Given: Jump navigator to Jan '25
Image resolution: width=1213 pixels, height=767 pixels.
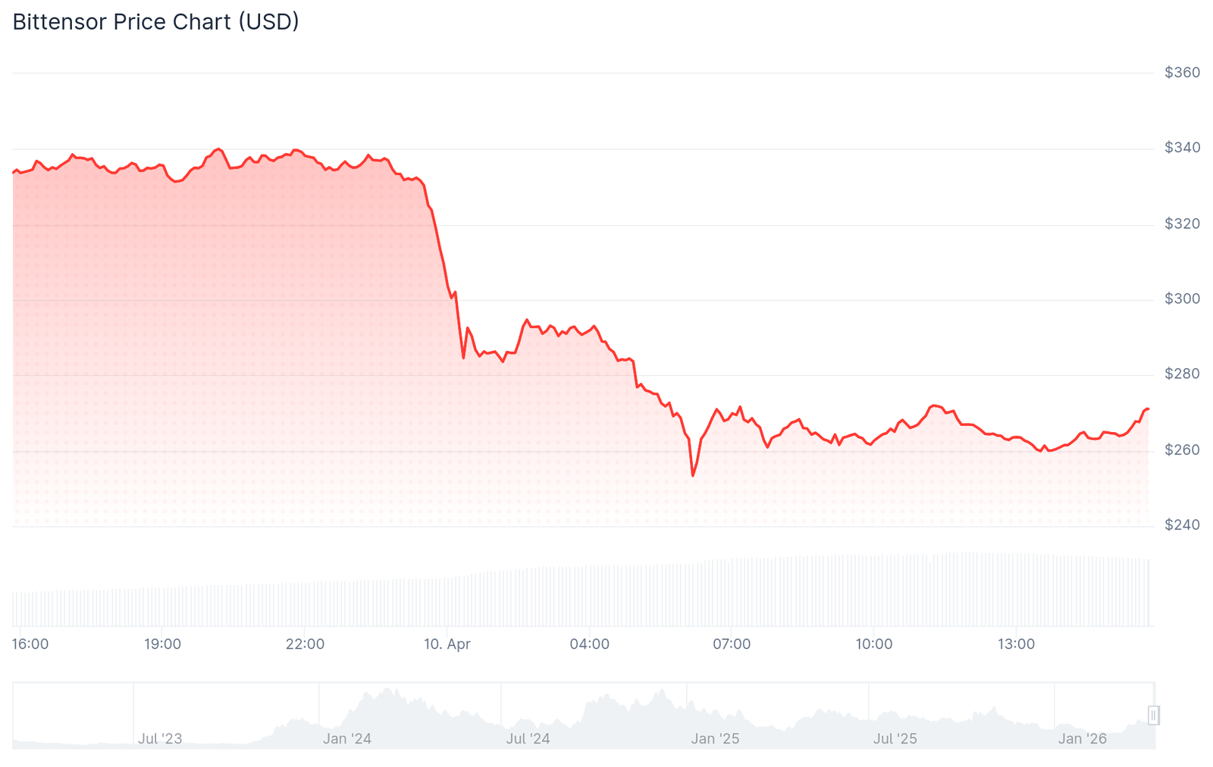Looking at the screenshot, I should [715, 738].
